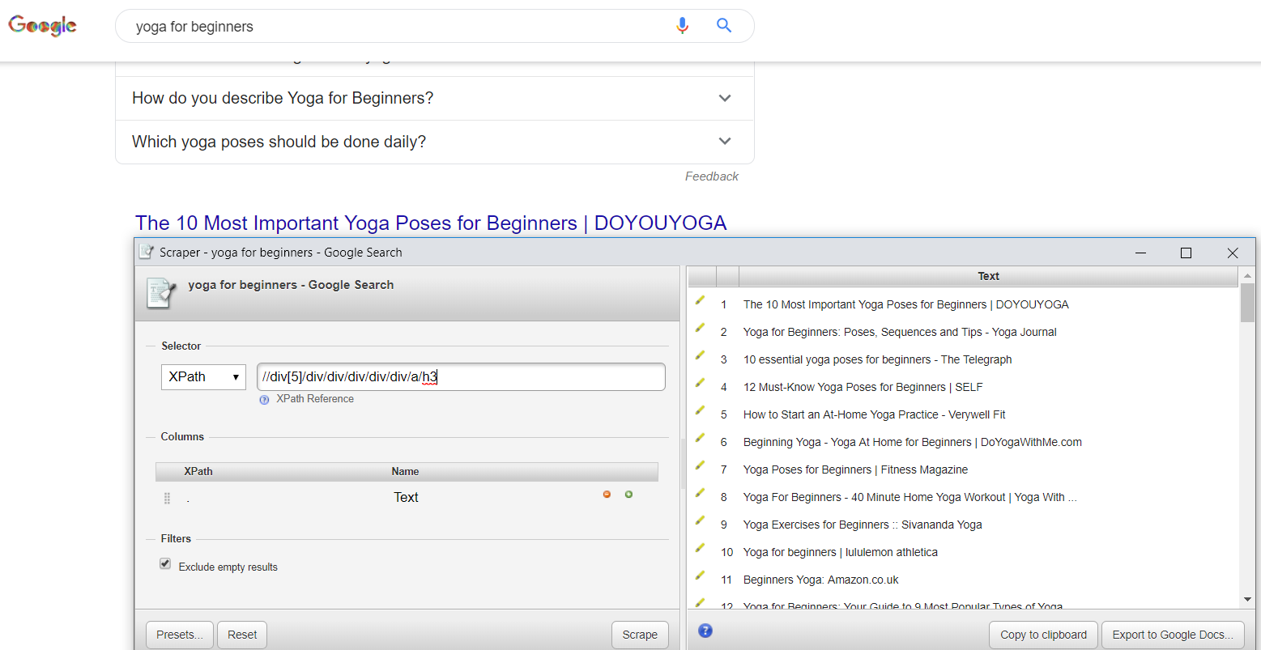Image resolution: width=1261 pixels, height=650 pixels.
Task: Open the Presets dialog
Action: [179, 635]
